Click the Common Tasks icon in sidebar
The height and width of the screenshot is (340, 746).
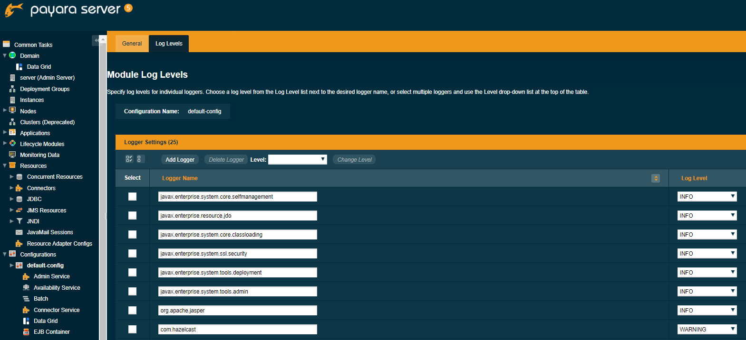point(7,45)
